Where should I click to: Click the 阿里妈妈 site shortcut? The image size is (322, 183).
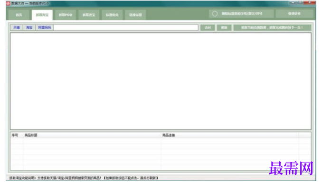coord(44,27)
